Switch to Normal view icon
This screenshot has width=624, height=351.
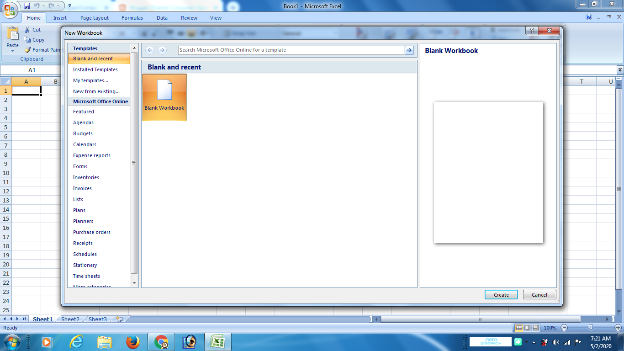tap(519, 328)
